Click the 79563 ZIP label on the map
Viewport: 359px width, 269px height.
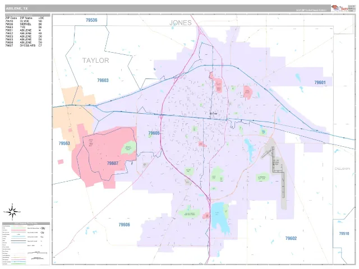pyautogui.click(x=64, y=143)
